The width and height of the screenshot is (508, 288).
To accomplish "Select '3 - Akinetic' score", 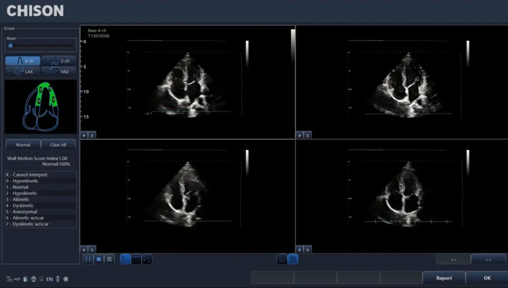I will click(41, 199).
